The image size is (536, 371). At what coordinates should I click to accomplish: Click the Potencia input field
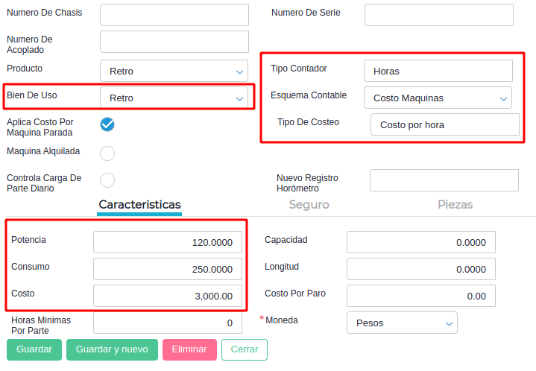(x=167, y=243)
